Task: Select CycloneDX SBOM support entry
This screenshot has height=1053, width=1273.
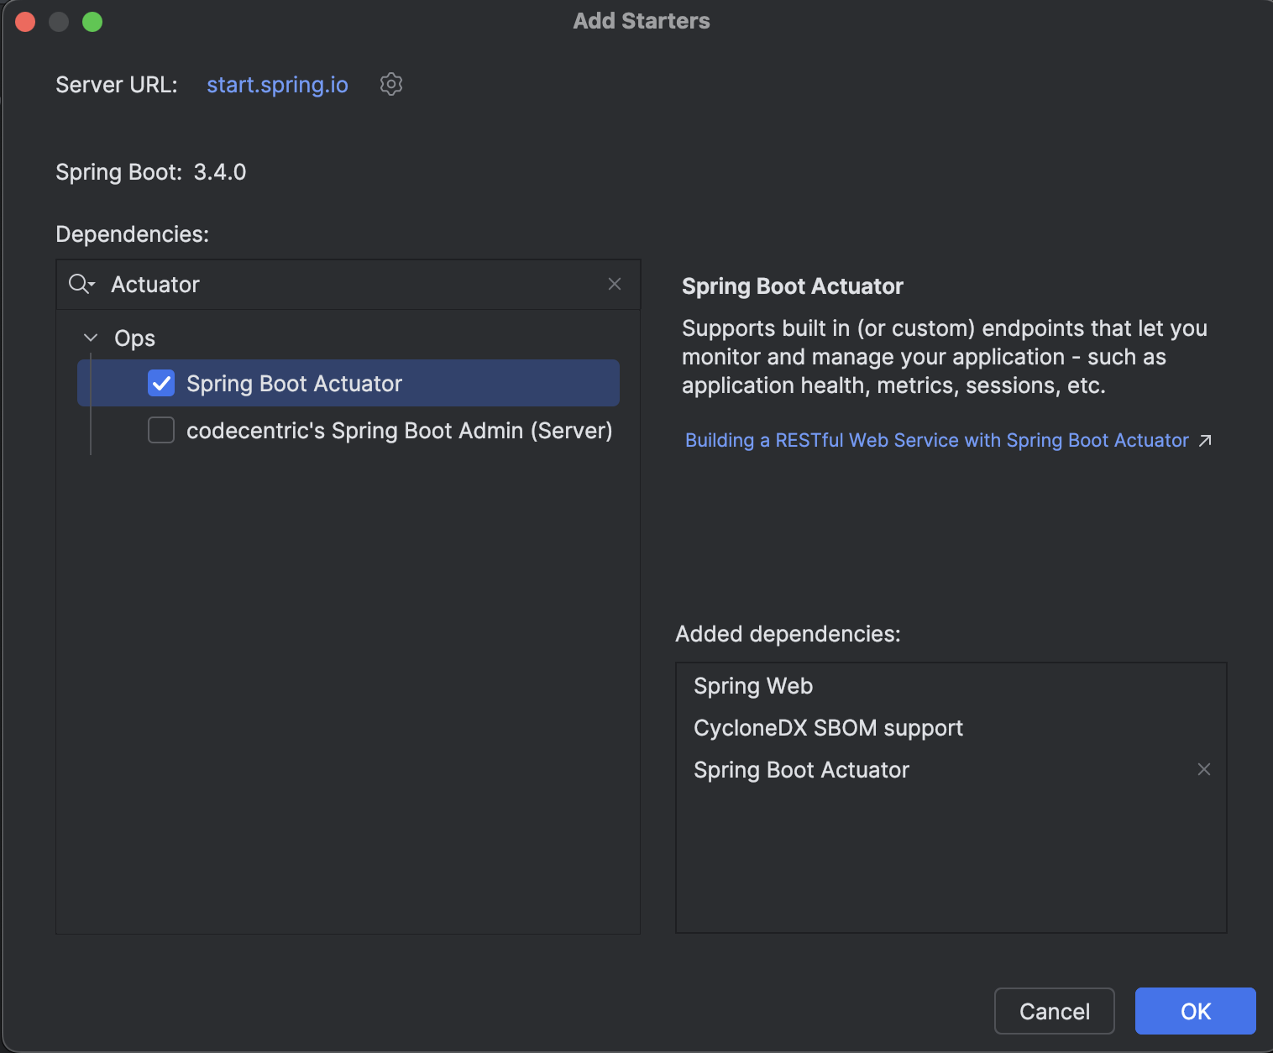Action: [828, 727]
